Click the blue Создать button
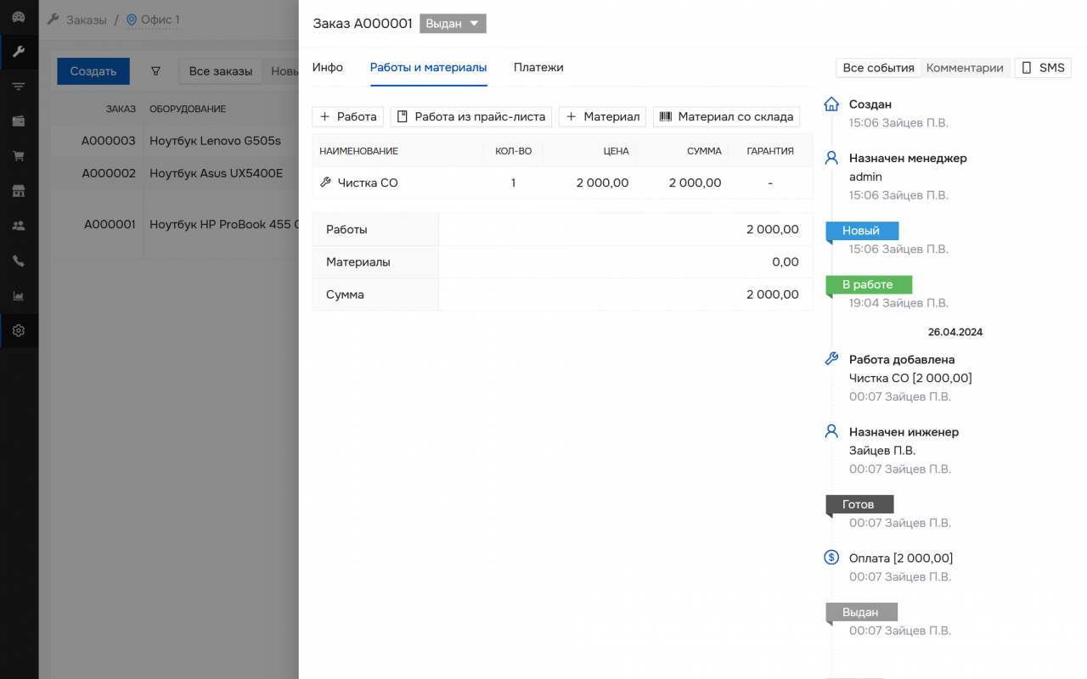The height and width of the screenshot is (679, 1087). pyautogui.click(x=93, y=71)
